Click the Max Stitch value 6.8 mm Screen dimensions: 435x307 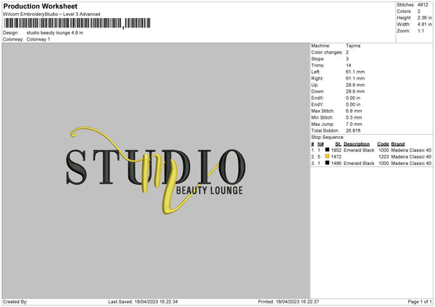[x=354, y=111]
